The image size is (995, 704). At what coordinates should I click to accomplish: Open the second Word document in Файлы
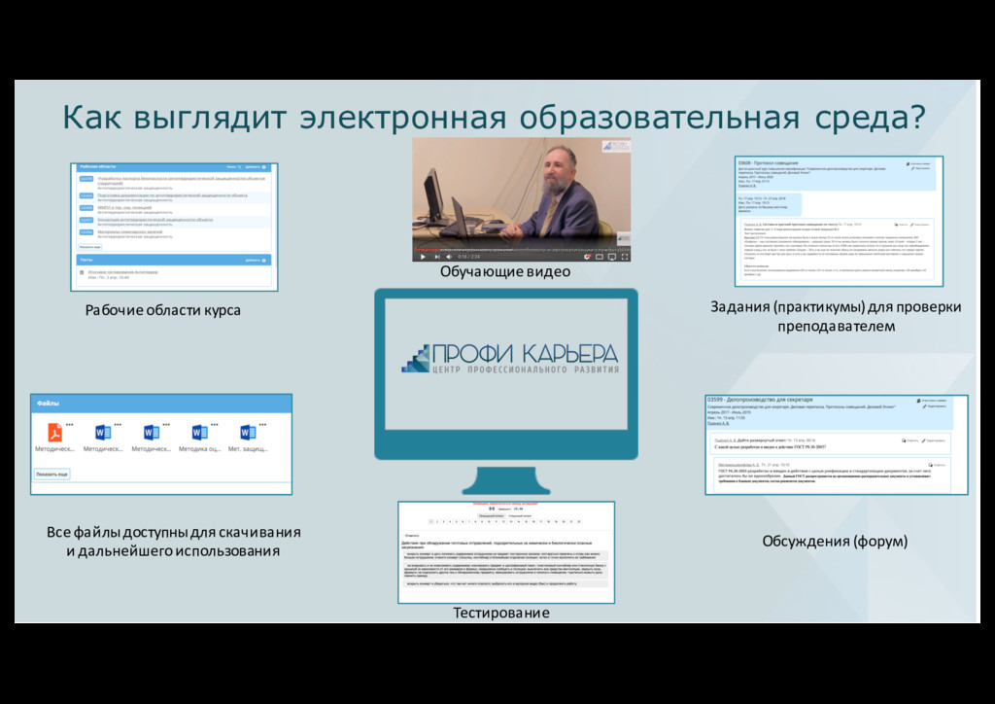point(151,433)
